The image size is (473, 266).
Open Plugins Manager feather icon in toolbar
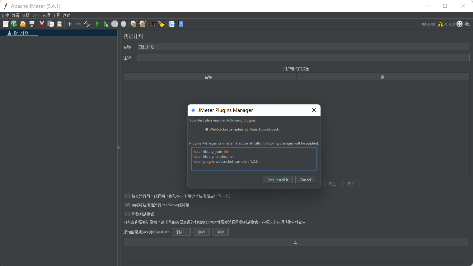point(467,24)
